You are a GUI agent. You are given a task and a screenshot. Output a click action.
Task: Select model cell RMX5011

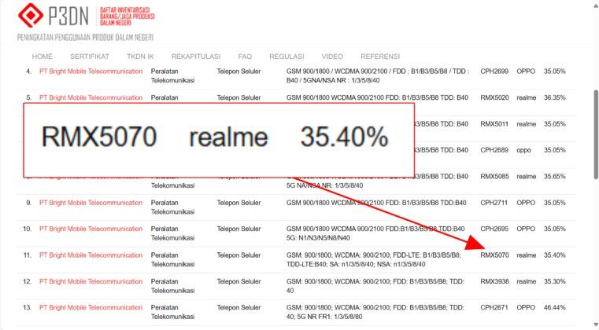tap(494, 124)
